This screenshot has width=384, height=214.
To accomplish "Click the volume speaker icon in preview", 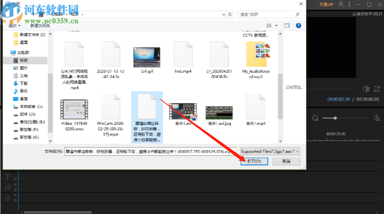I will tap(366, 89).
